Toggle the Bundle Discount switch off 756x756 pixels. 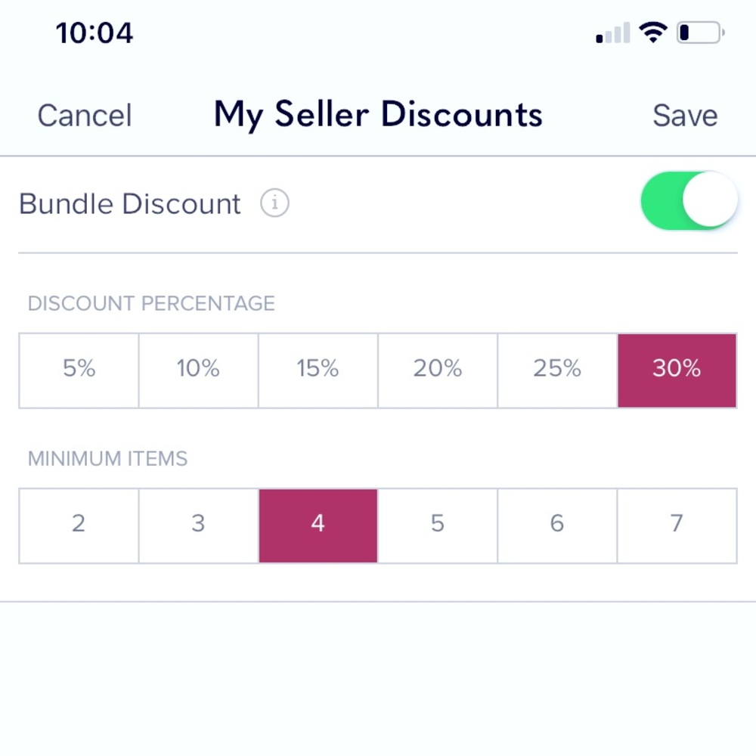coord(689,200)
